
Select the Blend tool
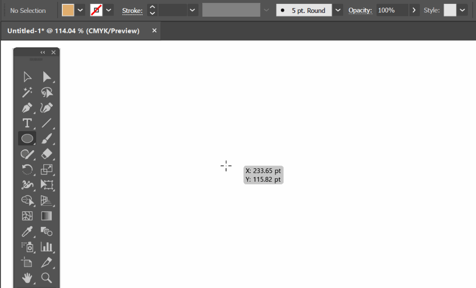click(47, 231)
